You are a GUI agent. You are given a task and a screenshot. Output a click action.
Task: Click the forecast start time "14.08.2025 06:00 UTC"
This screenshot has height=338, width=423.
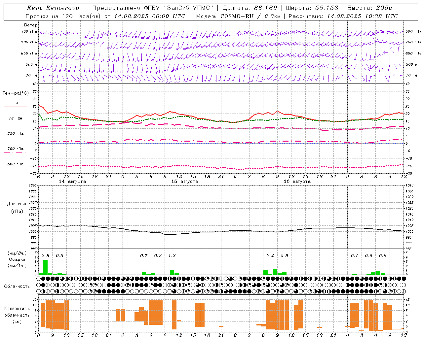pos(150,16)
